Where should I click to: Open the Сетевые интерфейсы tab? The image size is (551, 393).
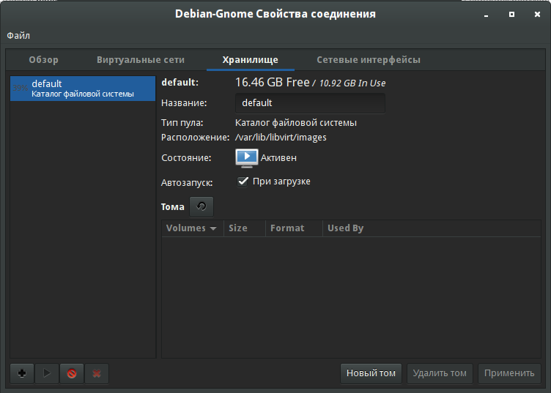point(369,60)
